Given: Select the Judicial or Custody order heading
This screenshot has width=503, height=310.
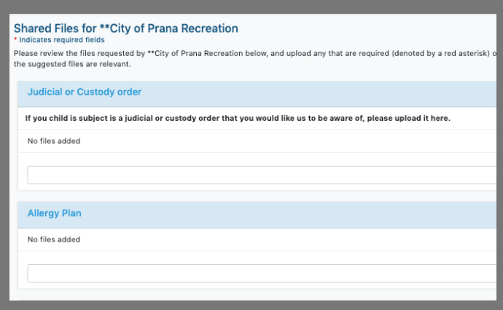Looking at the screenshot, I should point(85,92).
